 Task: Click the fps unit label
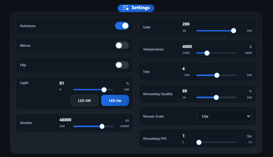[250, 136]
